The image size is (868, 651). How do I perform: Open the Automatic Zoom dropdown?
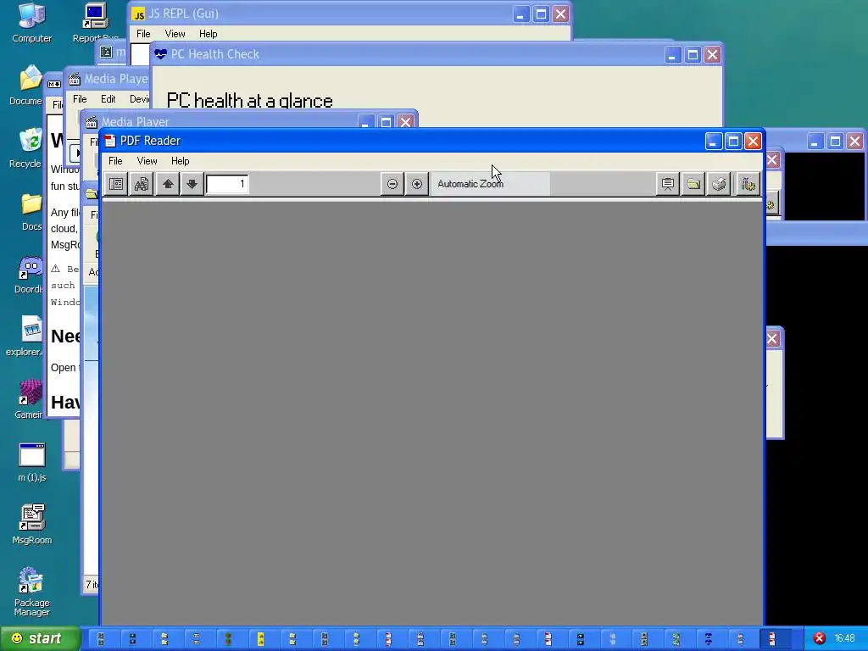(491, 184)
